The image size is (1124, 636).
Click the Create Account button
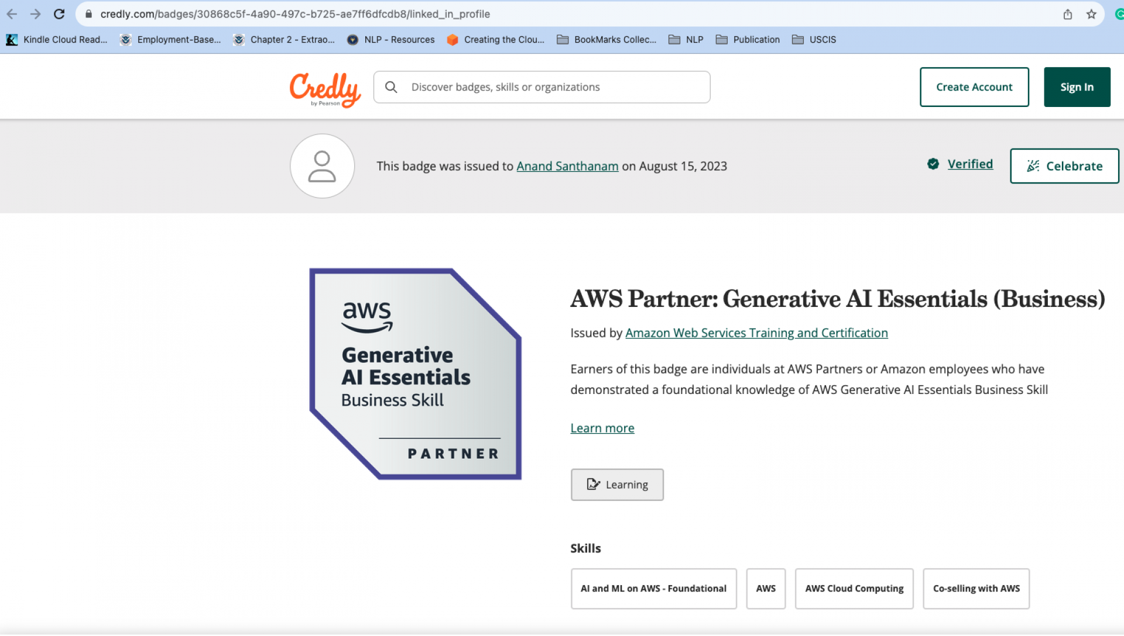point(974,87)
